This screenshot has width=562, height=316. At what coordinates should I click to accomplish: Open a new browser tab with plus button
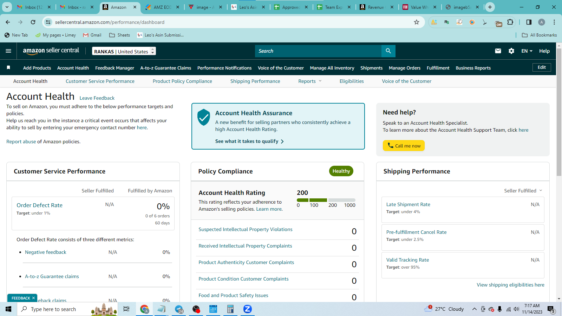[490, 7]
